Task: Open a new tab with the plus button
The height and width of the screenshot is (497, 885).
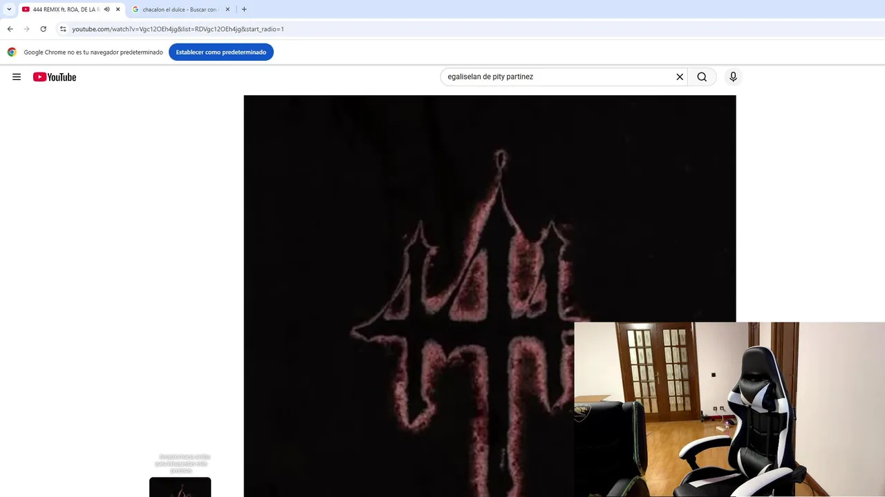Action: (x=244, y=10)
